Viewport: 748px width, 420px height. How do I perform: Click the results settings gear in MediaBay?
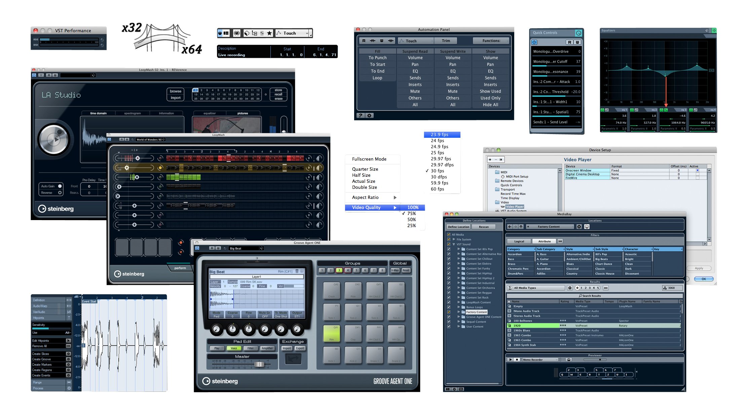(570, 288)
